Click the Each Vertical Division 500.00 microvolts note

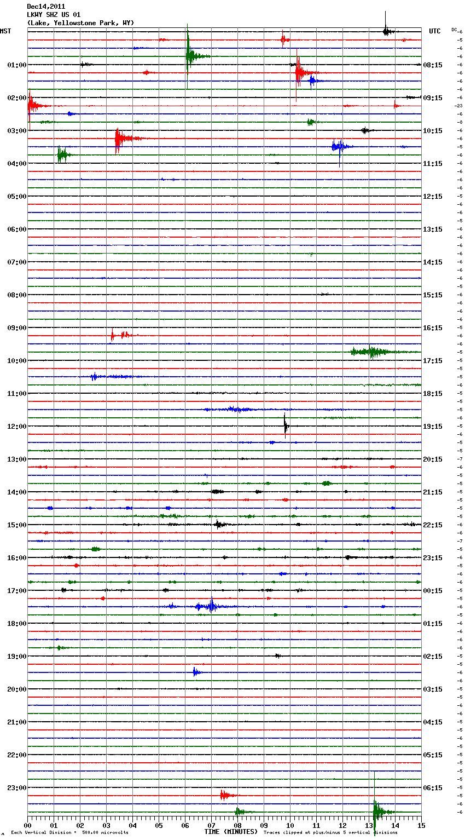69,832
